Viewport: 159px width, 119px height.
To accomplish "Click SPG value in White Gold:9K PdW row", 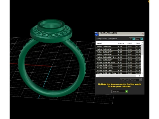I will (x=138, y=62).
